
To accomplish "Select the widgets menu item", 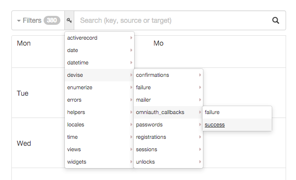I will click(99, 162).
